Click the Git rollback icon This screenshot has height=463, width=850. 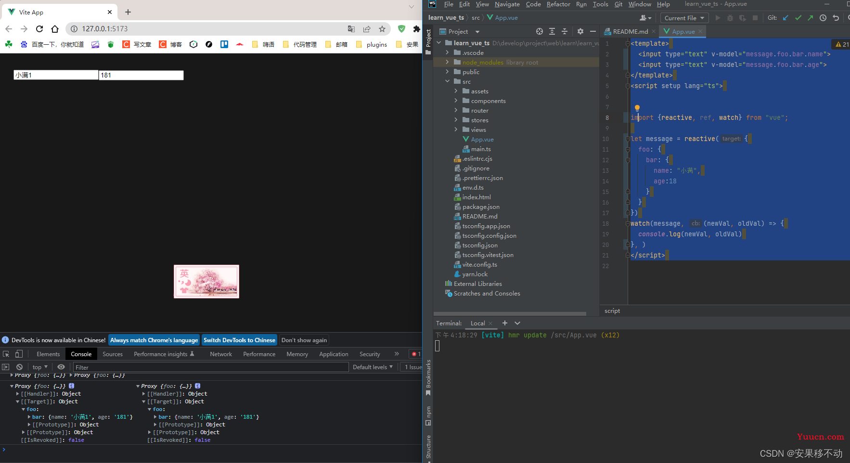click(836, 18)
